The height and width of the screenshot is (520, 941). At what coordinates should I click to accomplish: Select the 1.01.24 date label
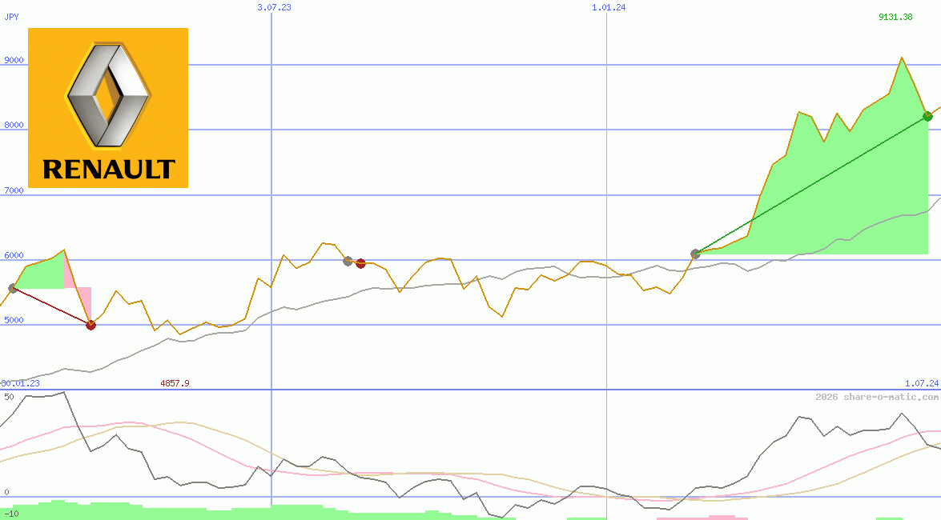point(609,7)
